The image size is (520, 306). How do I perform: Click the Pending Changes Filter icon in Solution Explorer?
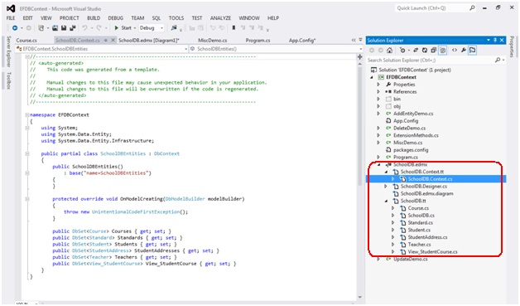[x=402, y=50]
